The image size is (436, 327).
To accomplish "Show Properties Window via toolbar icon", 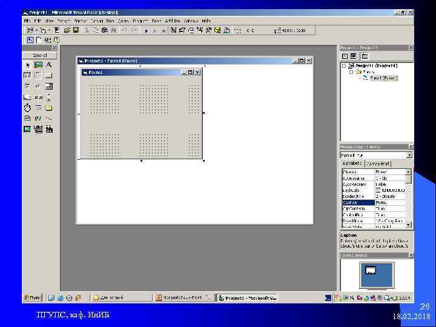I will point(182,30).
